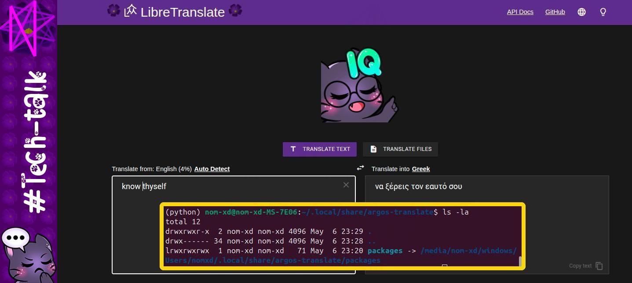Viewport: 632px width, 283px height.
Task: Switch to Translate Files tab
Action: pos(400,149)
